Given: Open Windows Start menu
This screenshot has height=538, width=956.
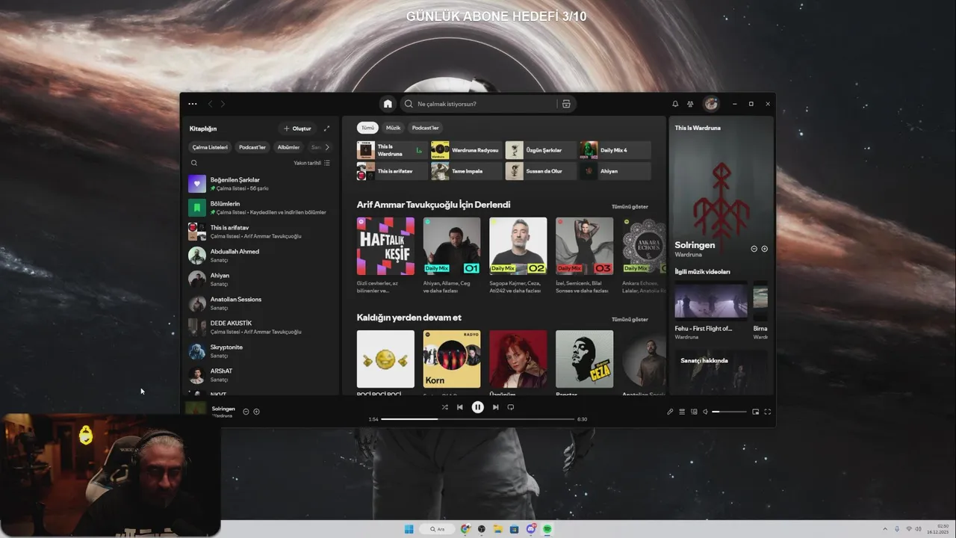Looking at the screenshot, I should click(x=409, y=529).
